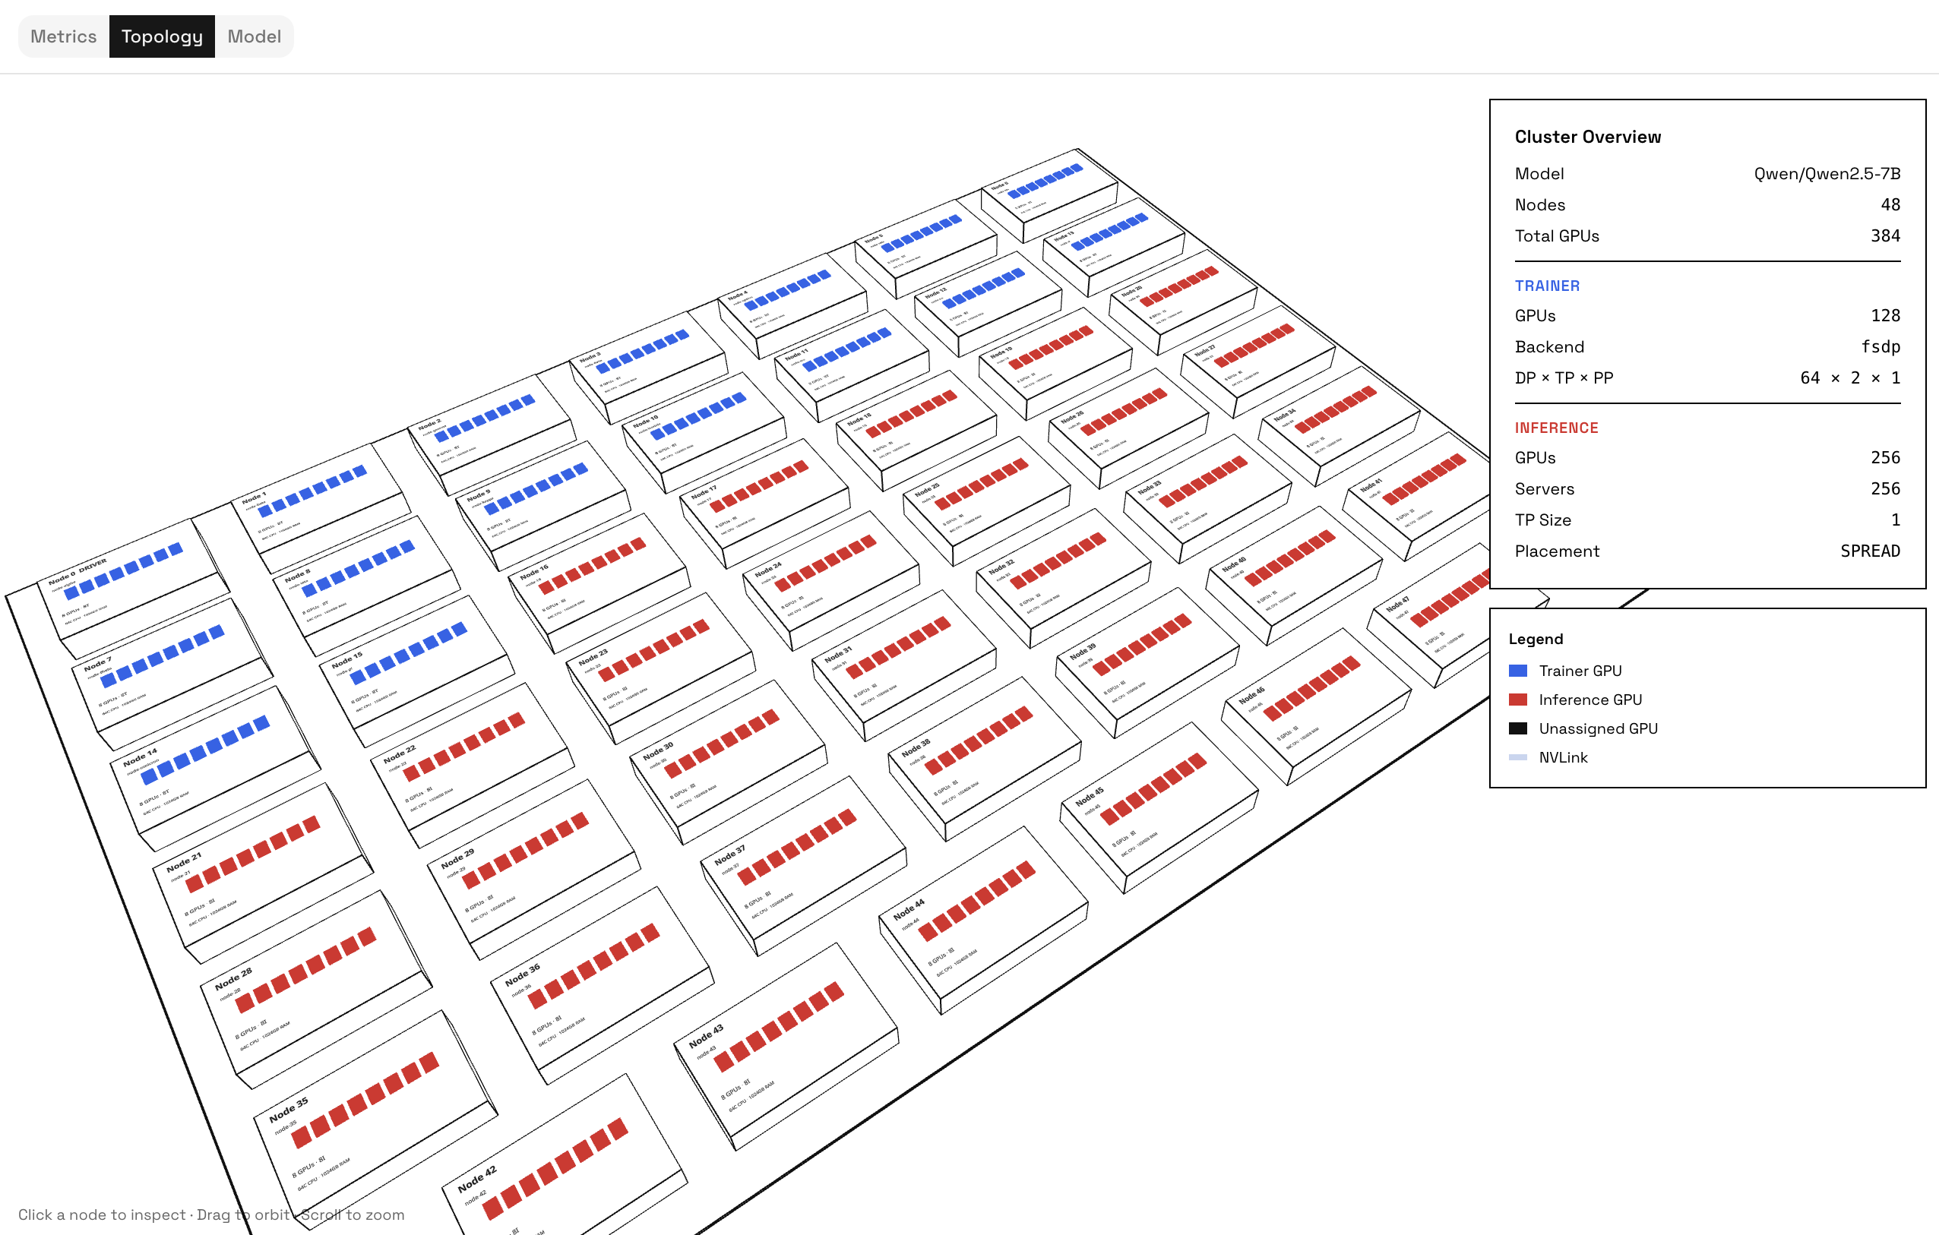Click the Legend heading
1939x1235 pixels.
tap(1536, 640)
